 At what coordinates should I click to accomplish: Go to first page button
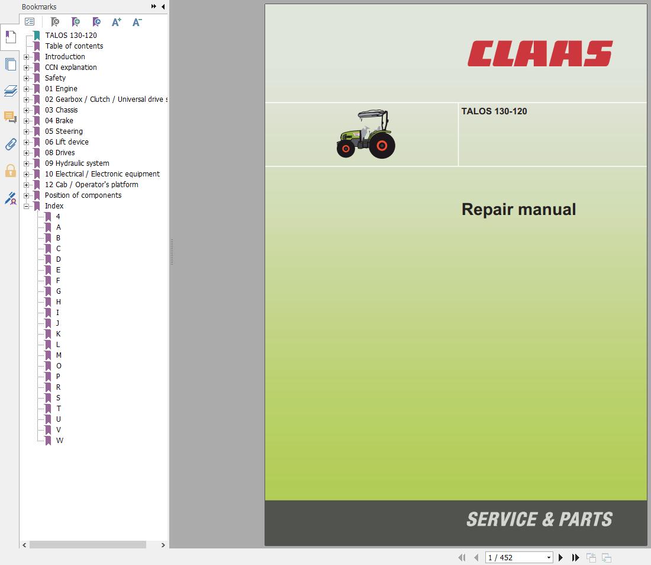pyautogui.click(x=462, y=557)
